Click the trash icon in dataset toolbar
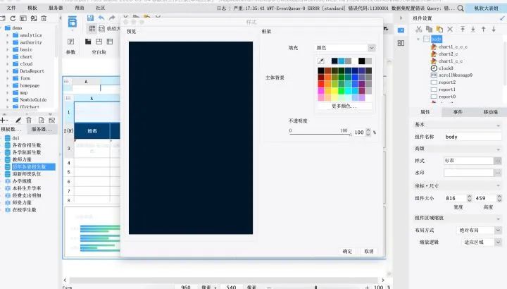507x289 pixels. 29,121
